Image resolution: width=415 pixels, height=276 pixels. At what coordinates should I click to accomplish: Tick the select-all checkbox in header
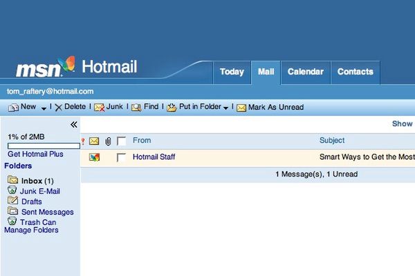pyautogui.click(x=121, y=141)
